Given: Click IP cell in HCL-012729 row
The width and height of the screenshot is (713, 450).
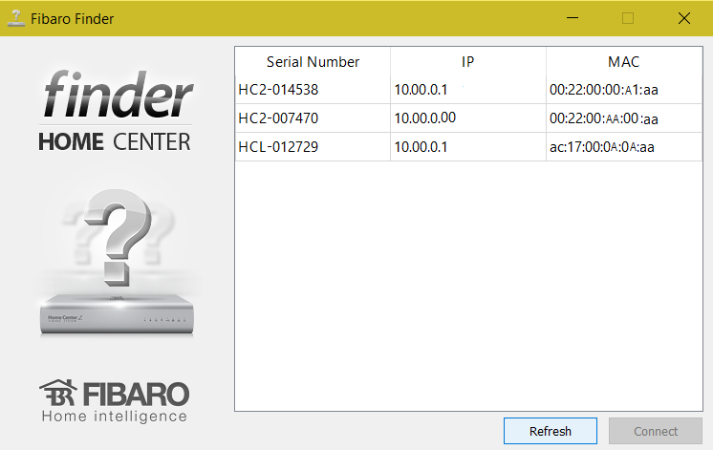Looking at the screenshot, I should (x=468, y=147).
